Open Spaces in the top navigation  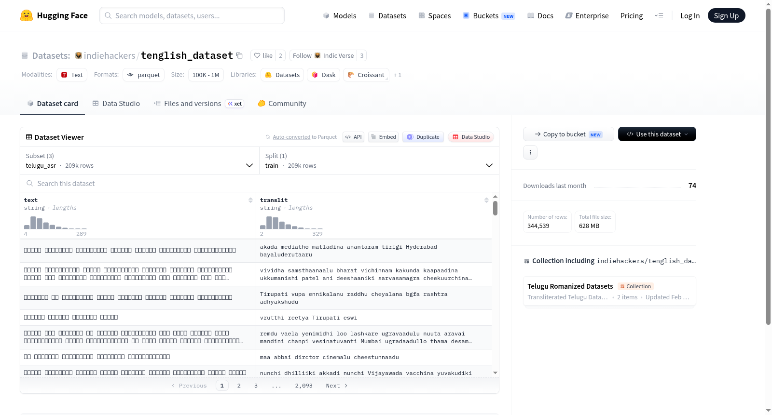click(x=434, y=15)
